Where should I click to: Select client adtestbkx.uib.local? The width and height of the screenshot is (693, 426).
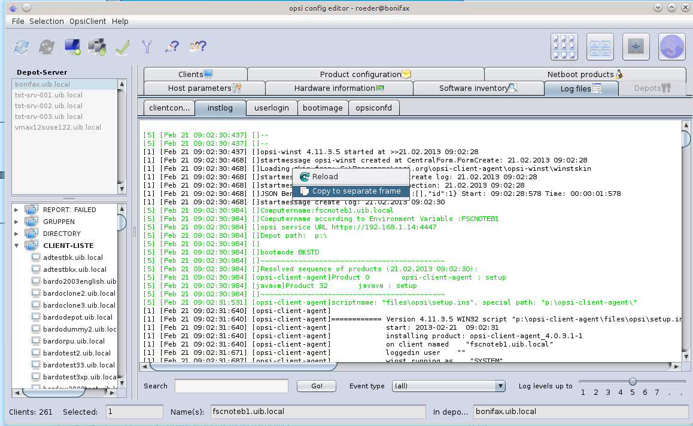pyautogui.click(x=75, y=269)
